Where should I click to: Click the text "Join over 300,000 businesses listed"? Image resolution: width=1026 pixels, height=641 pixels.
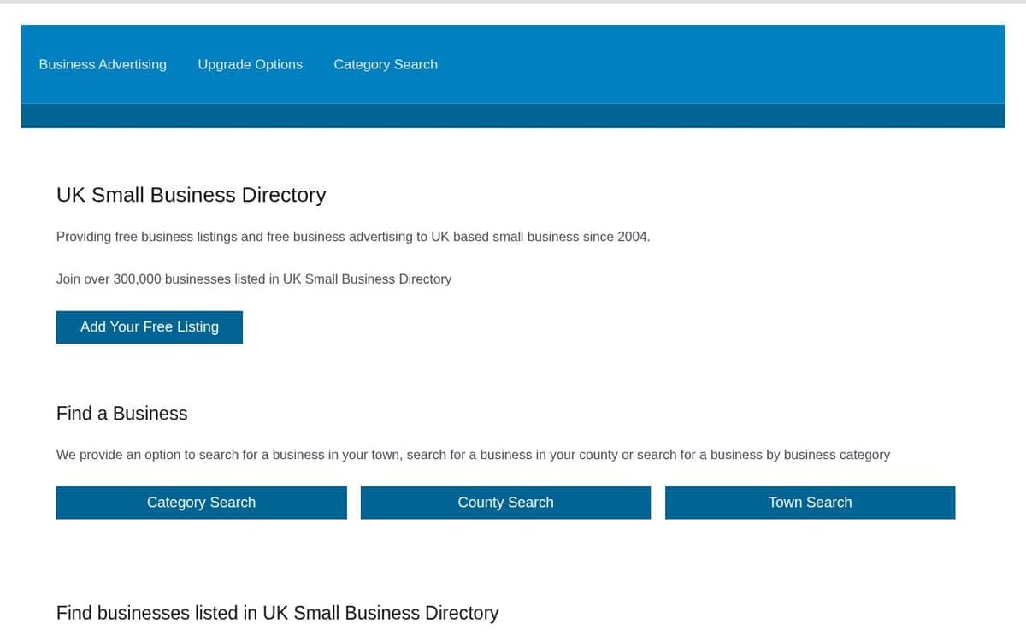point(161,279)
